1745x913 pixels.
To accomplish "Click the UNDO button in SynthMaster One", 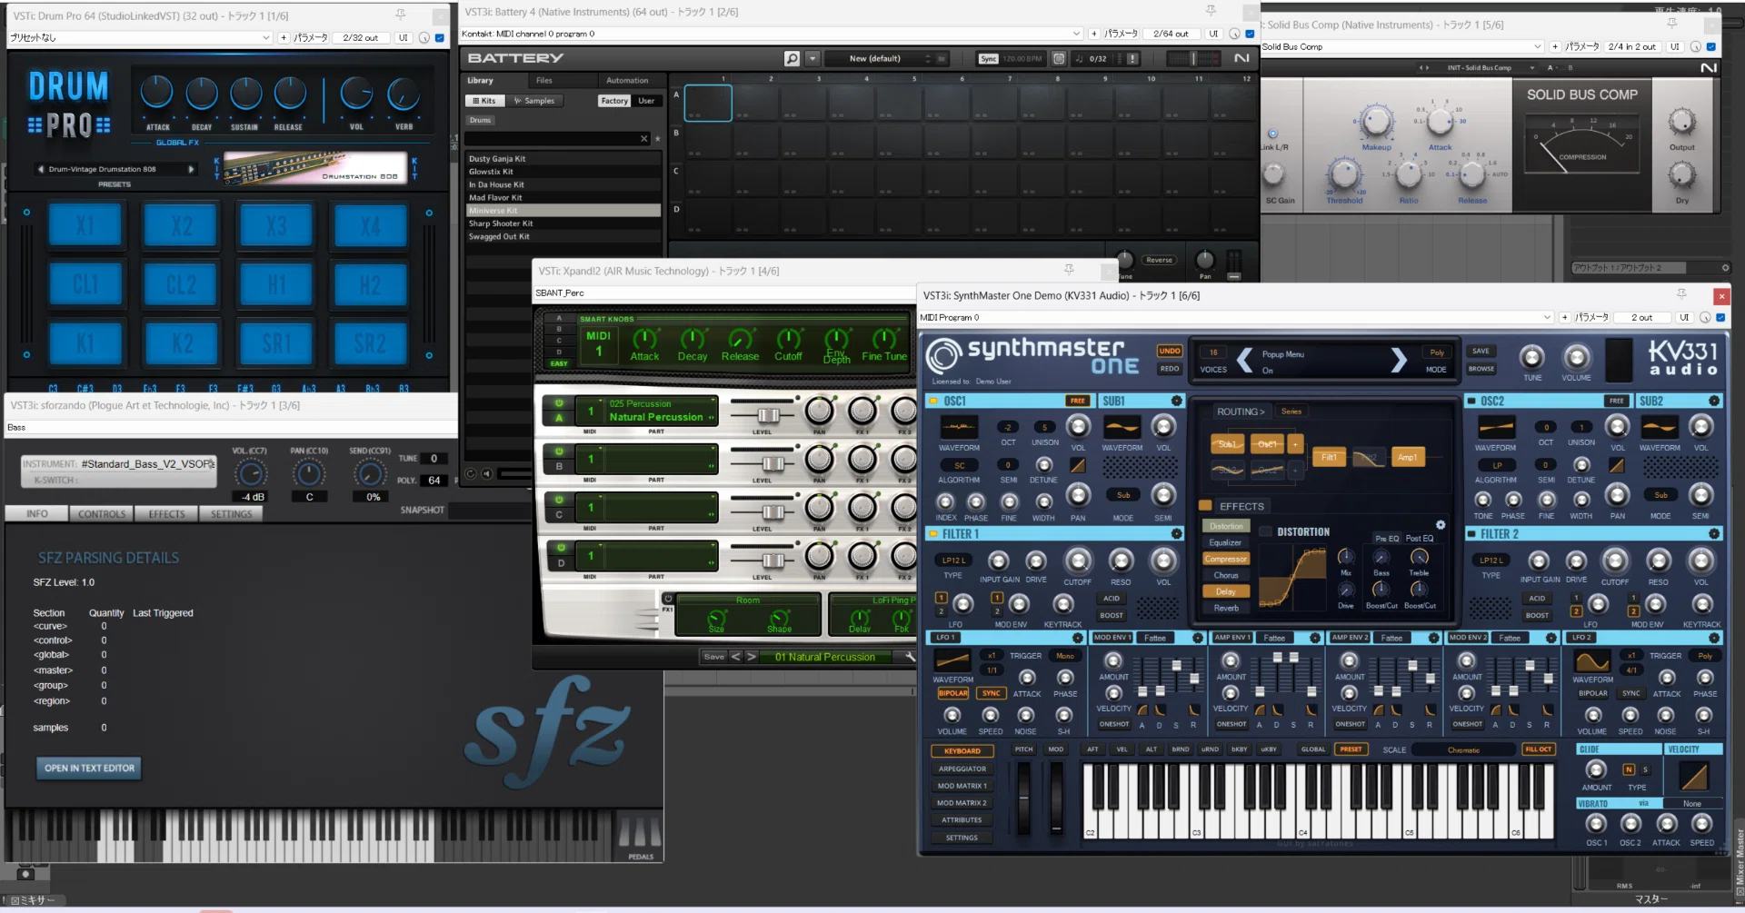I will 1170,351.
